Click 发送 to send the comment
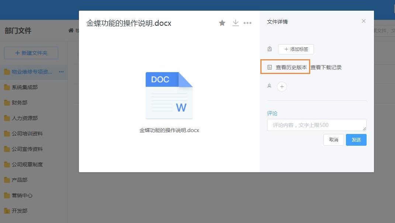This screenshot has height=223, width=395. [x=356, y=140]
